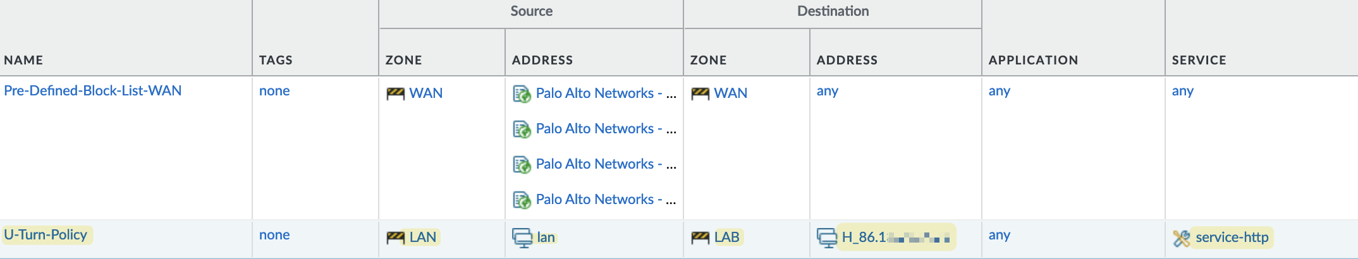
Task: Click the service-http tools icon
Action: 1181,238
